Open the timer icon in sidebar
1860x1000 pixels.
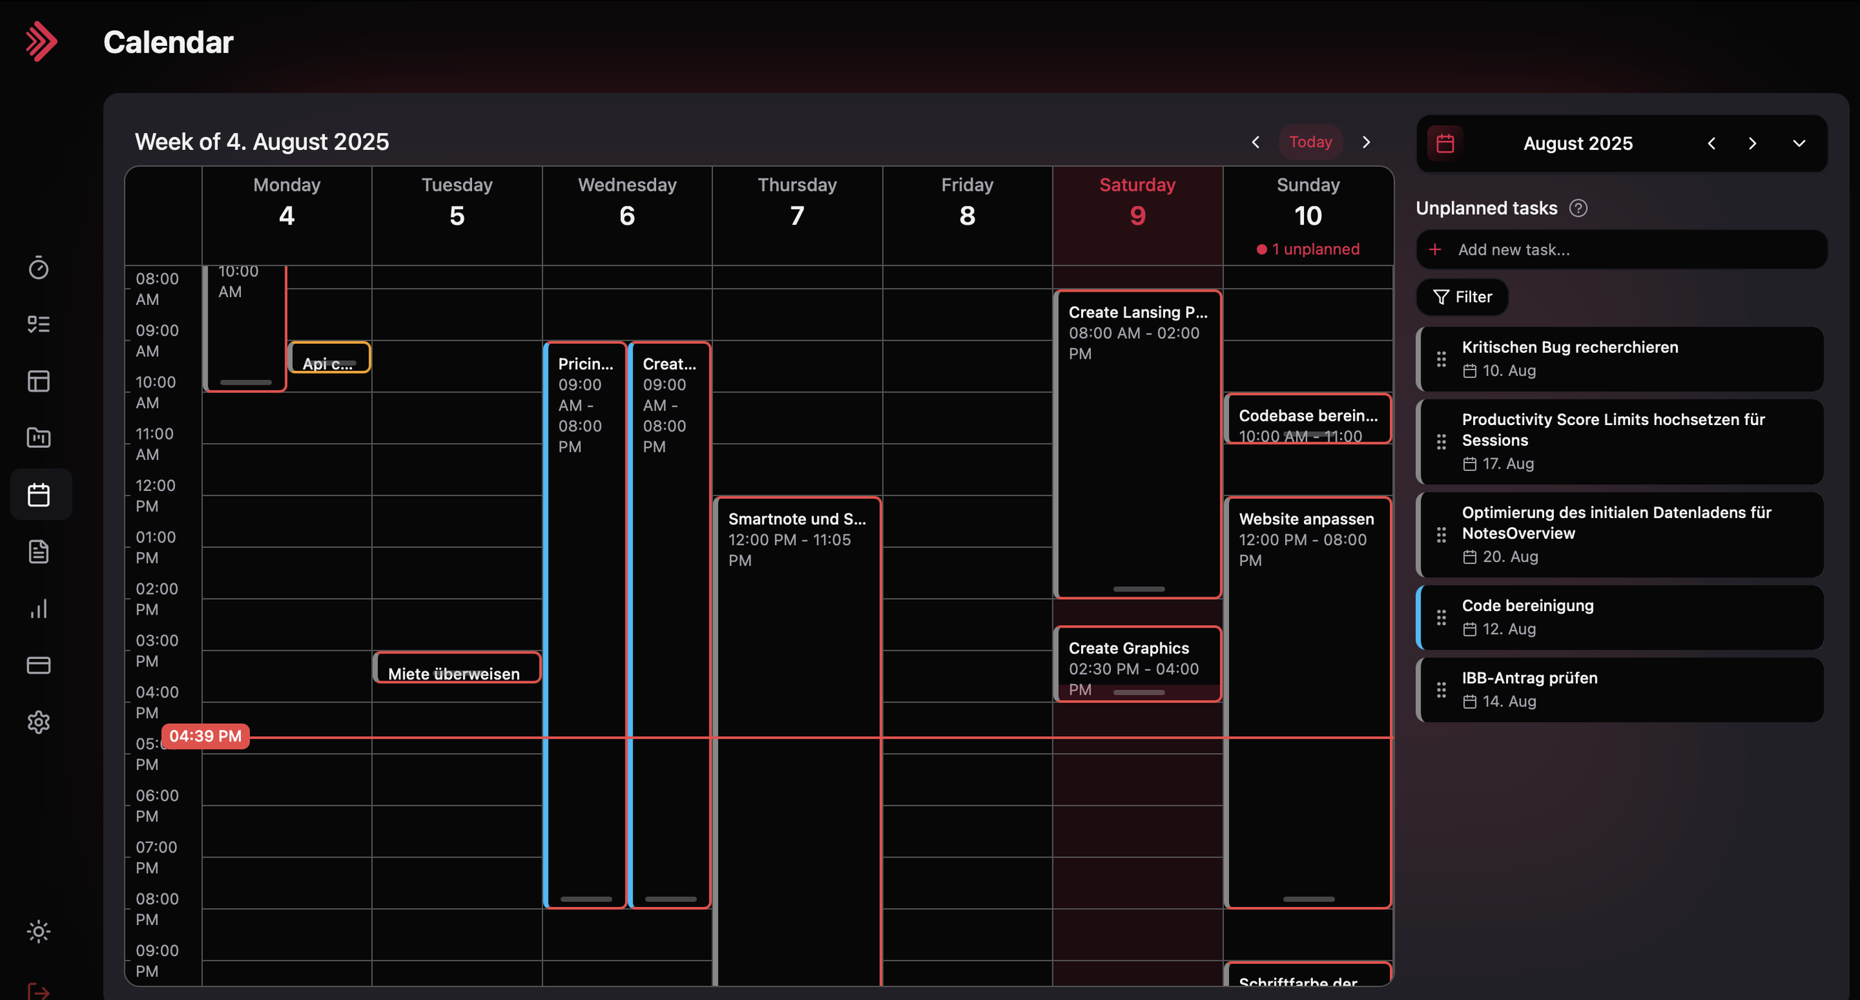(38, 268)
